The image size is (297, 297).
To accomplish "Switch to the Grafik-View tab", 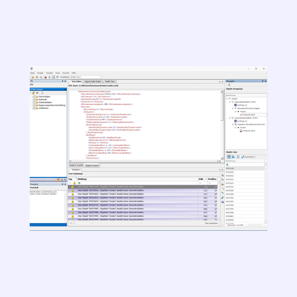I will click(x=110, y=82).
